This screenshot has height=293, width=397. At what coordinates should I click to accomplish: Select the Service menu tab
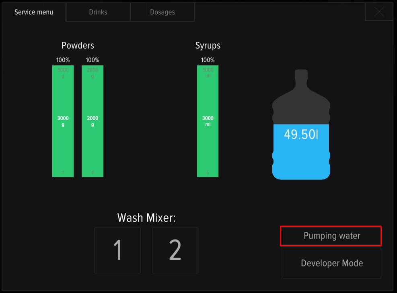[x=34, y=12]
